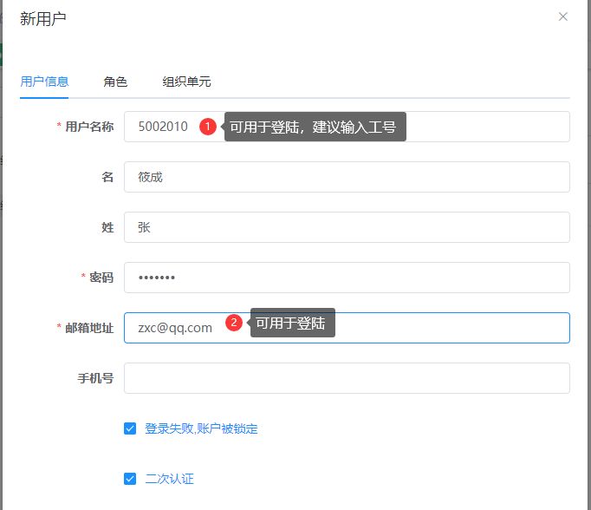Uncheck the 登录失败,账户被锁定 checkbox
This screenshot has height=510, width=591.
(x=130, y=428)
